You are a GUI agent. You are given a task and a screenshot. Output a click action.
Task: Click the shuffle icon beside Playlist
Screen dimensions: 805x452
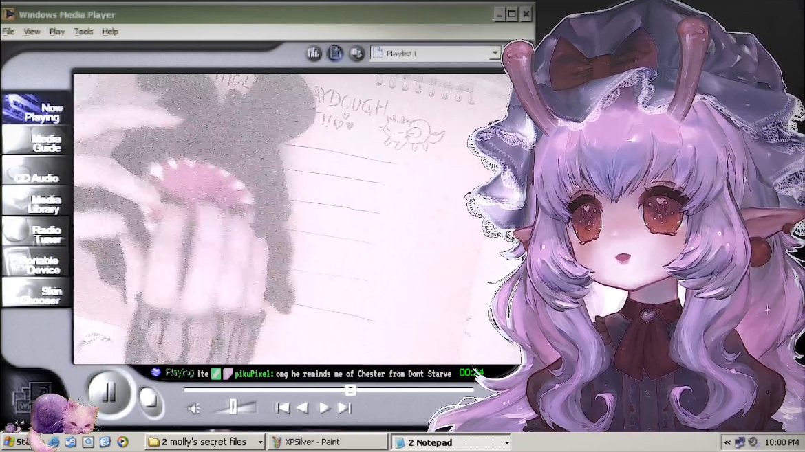click(x=356, y=54)
